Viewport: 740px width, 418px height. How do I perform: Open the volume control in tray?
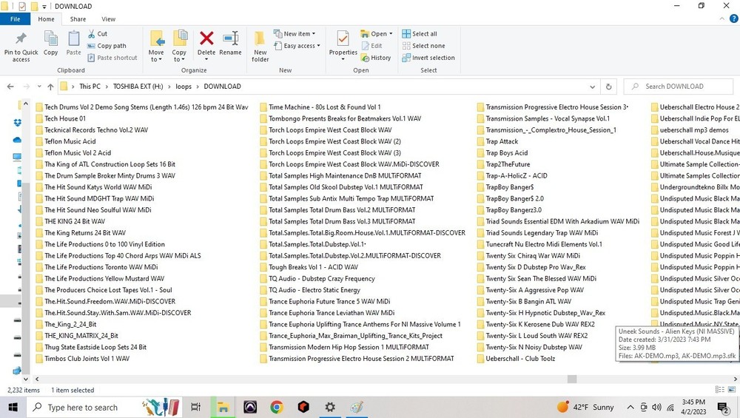pyautogui.click(x=656, y=407)
